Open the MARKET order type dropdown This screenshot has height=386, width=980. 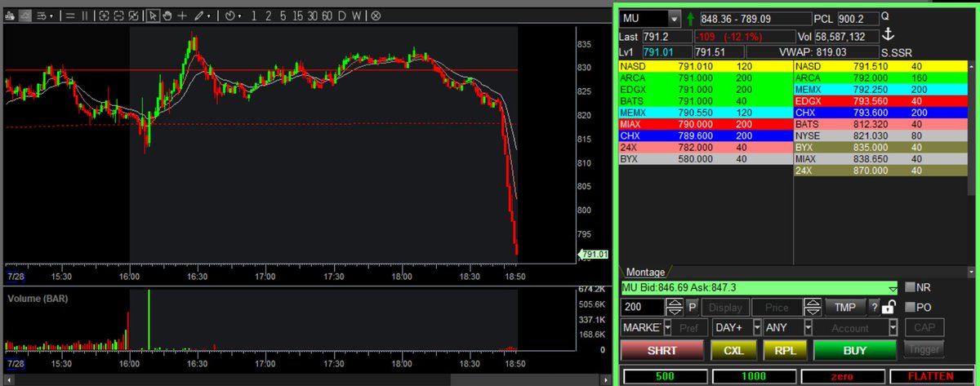[x=667, y=327]
